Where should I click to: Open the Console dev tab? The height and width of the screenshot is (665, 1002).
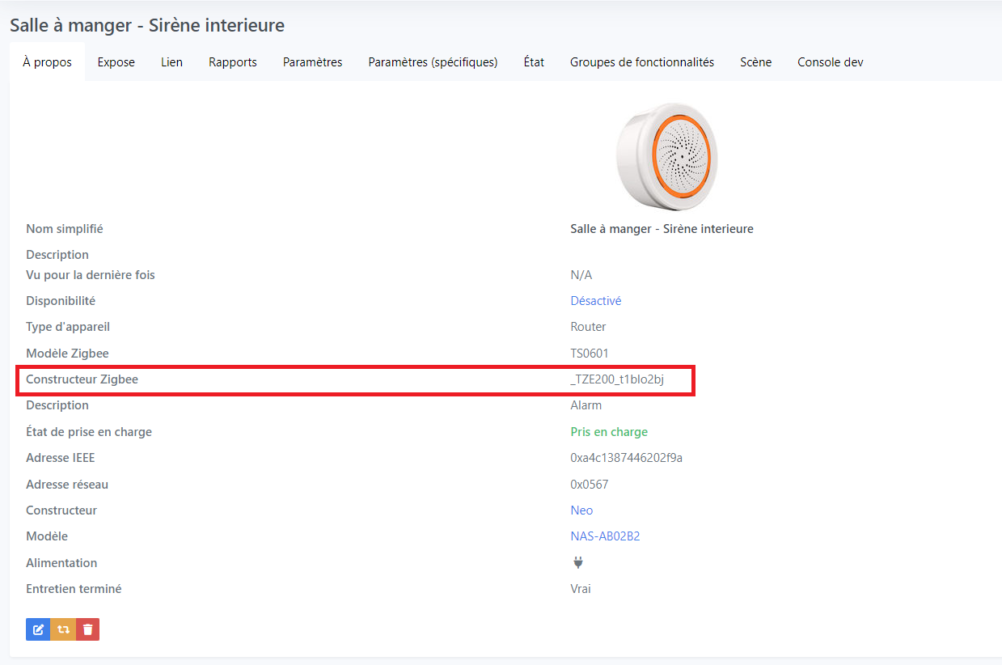pos(831,62)
